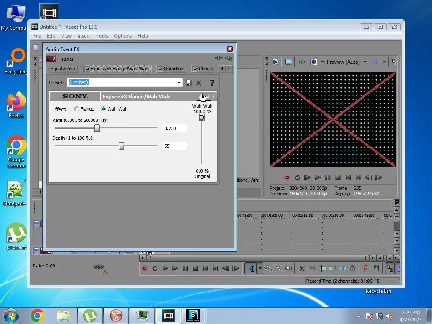This screenshot has height=324, width=432.
Task: Open the Help menu
Action: (x=143, y=36)
